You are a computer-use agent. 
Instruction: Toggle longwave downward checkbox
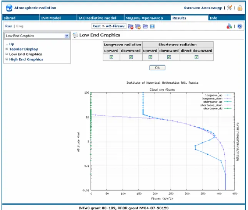(x=131, y=57)
